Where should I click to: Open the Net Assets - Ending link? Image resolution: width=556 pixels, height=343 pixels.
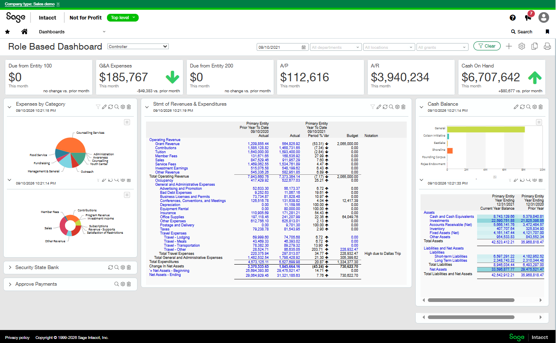165,275
